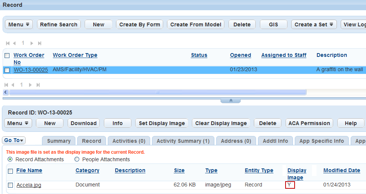366x194 pixels.
Task: Click the GIS button
Action: (273, 24)
